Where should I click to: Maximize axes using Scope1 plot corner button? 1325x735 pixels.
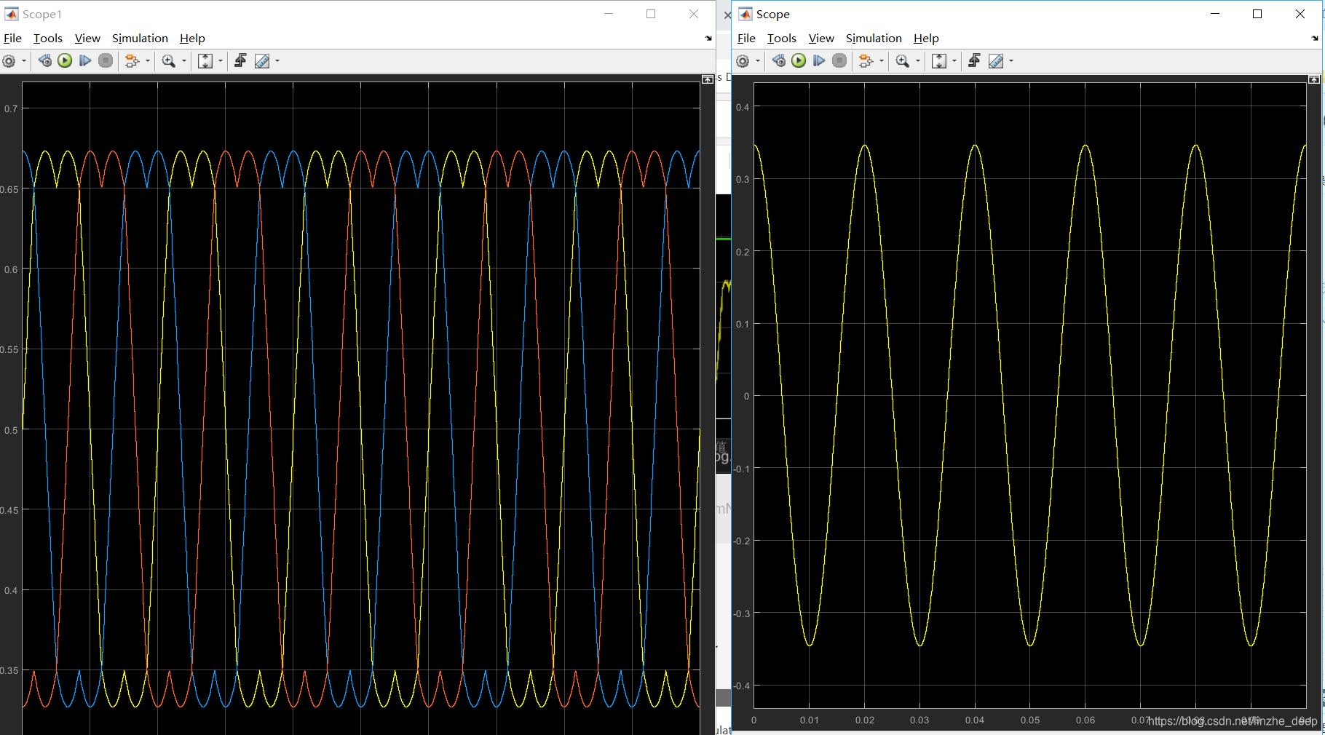[708, 79]
